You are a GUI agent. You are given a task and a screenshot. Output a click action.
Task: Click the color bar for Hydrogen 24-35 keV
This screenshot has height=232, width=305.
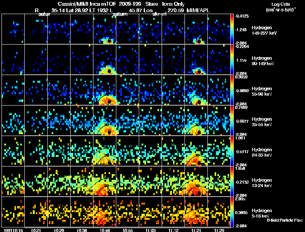(232, 151)
